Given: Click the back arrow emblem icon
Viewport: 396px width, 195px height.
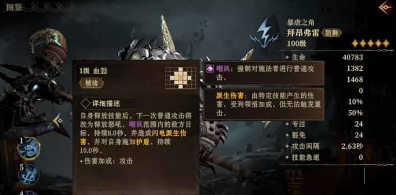Looking at the screenshot, I should click(385, 7).
